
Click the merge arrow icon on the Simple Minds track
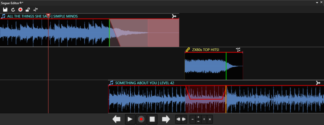[x=174, y=16]
